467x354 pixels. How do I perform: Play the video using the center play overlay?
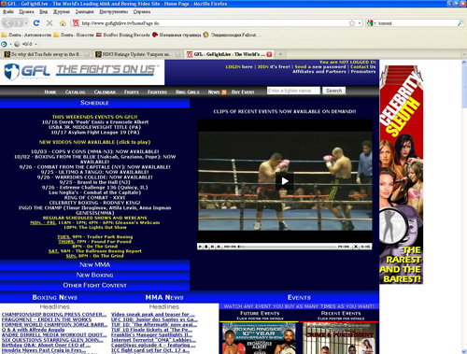click(x=285, y=181)
